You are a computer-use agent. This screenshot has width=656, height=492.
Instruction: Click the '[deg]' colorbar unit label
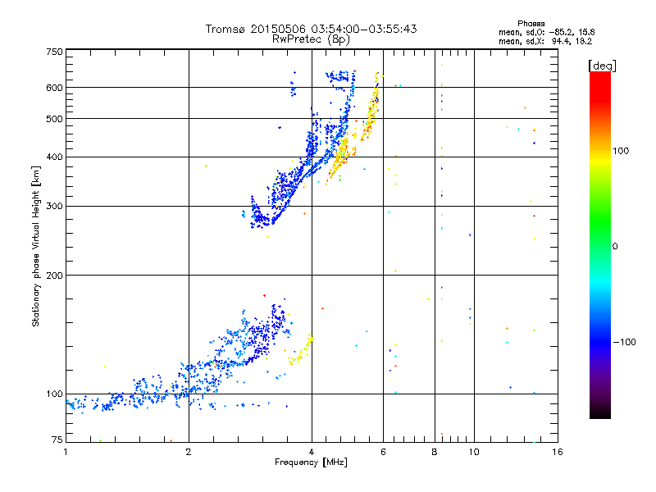tap(602, 66)
